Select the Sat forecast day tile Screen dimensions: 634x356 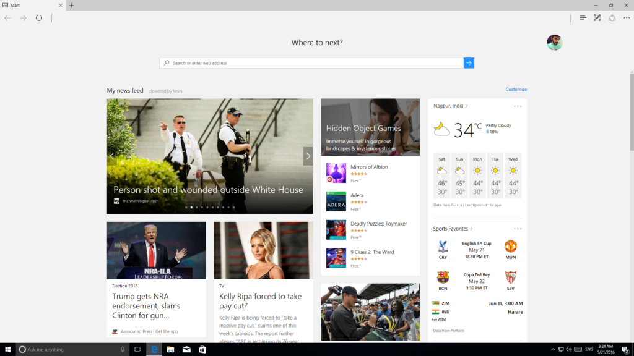click(442, 176)
